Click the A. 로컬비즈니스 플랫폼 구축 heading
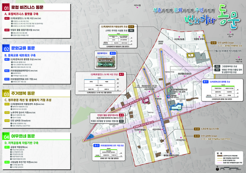The height and width of the screenshot is (173, 246). point(24,13)
